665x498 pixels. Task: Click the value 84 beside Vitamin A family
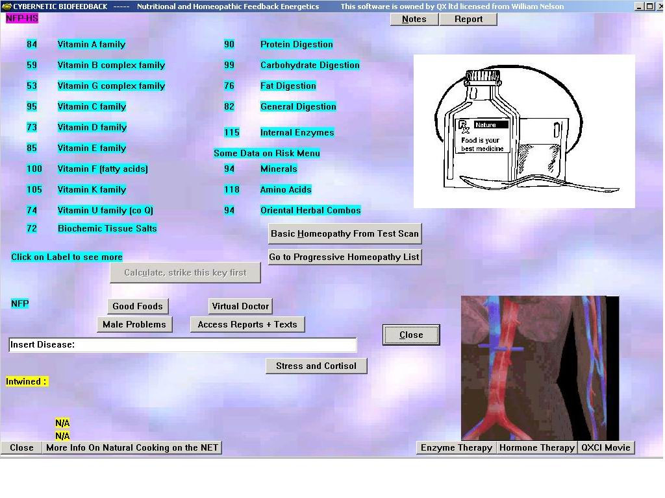coord(32,45)
